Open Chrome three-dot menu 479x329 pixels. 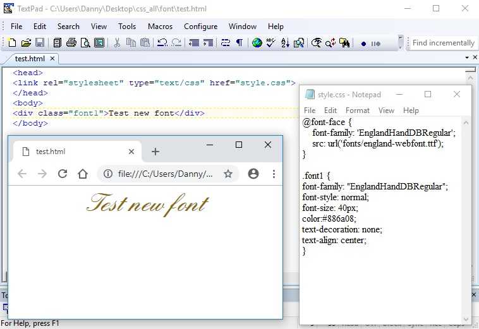274,174
